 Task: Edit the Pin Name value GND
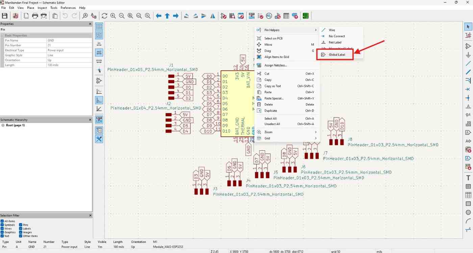[x=69, y=40]
